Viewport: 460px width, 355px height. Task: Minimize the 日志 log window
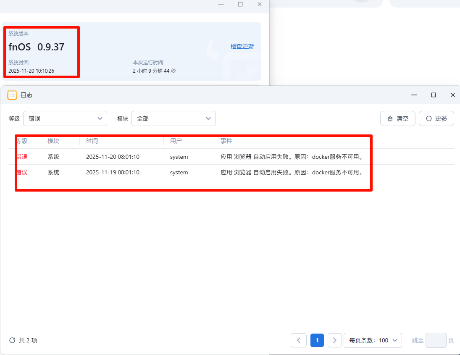click(x=414, y=95)
